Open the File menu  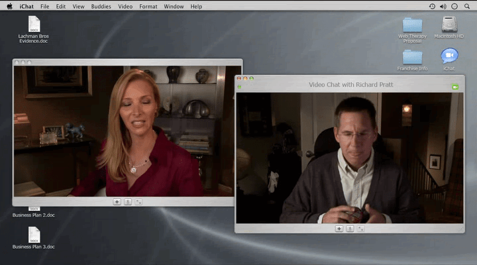tap(45, 6)
